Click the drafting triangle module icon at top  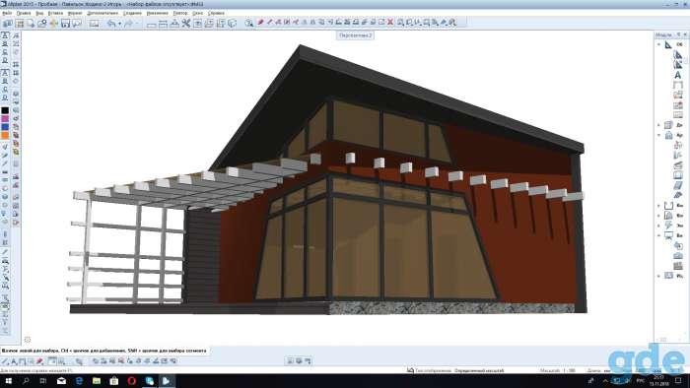[x=668, y=44]
